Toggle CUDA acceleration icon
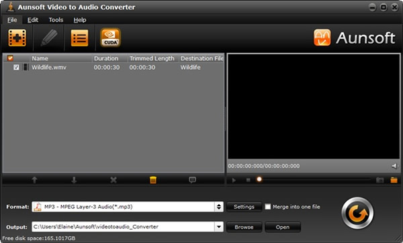Image resolution: width=403 pixels, height=243 pixels. [111, 37]
